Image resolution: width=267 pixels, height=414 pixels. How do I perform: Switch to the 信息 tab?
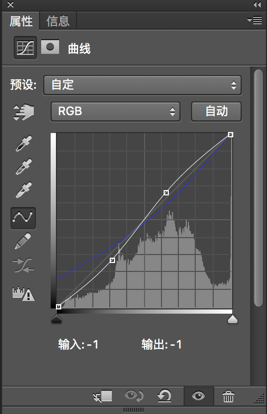pos(58,21)
